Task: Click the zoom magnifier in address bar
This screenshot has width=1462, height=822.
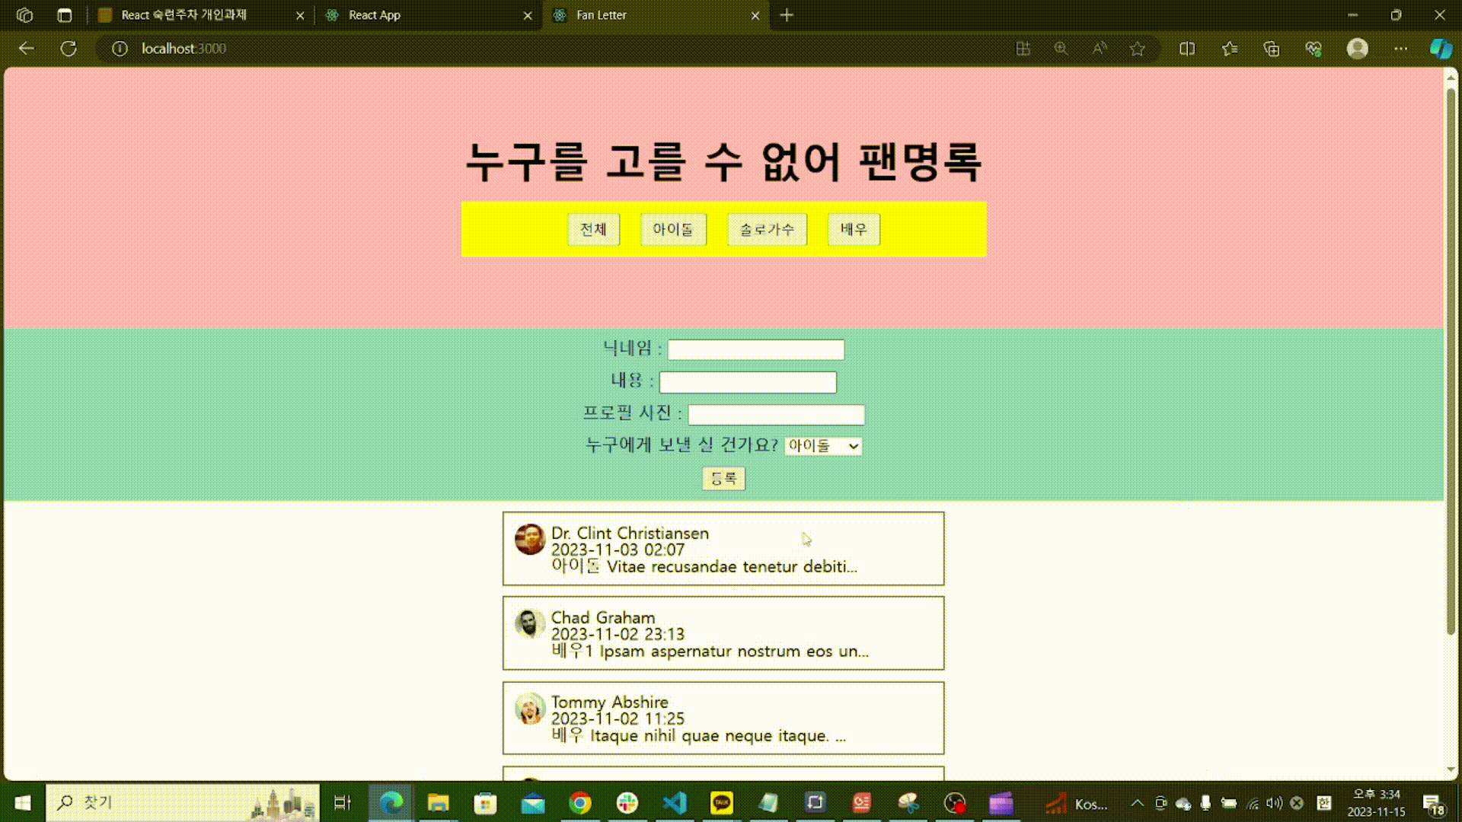Action: [1061, 49]
